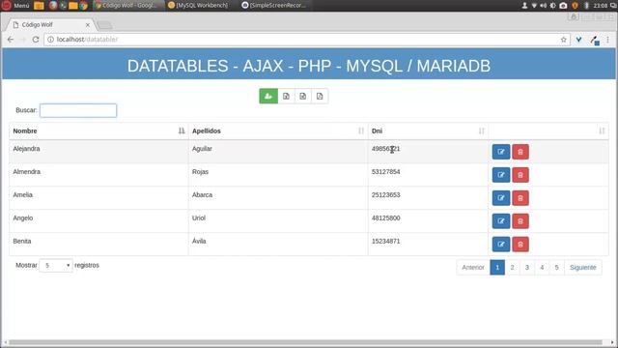
Task: Click sort arrows on the actions column
Action: click(602, 131)
